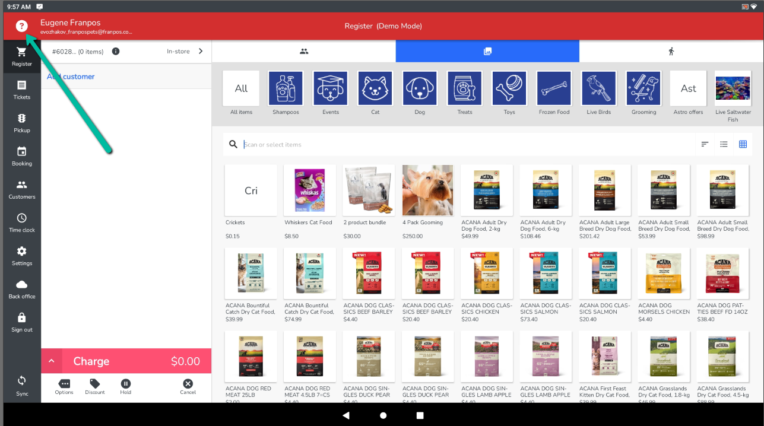Add ACANA DOG RED MEAT 25LB
764x426 pixels.
[x=251, y=367]
